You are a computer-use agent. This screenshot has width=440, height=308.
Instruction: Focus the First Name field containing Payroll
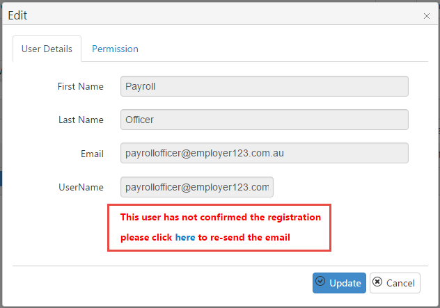(x=265, y=86)
